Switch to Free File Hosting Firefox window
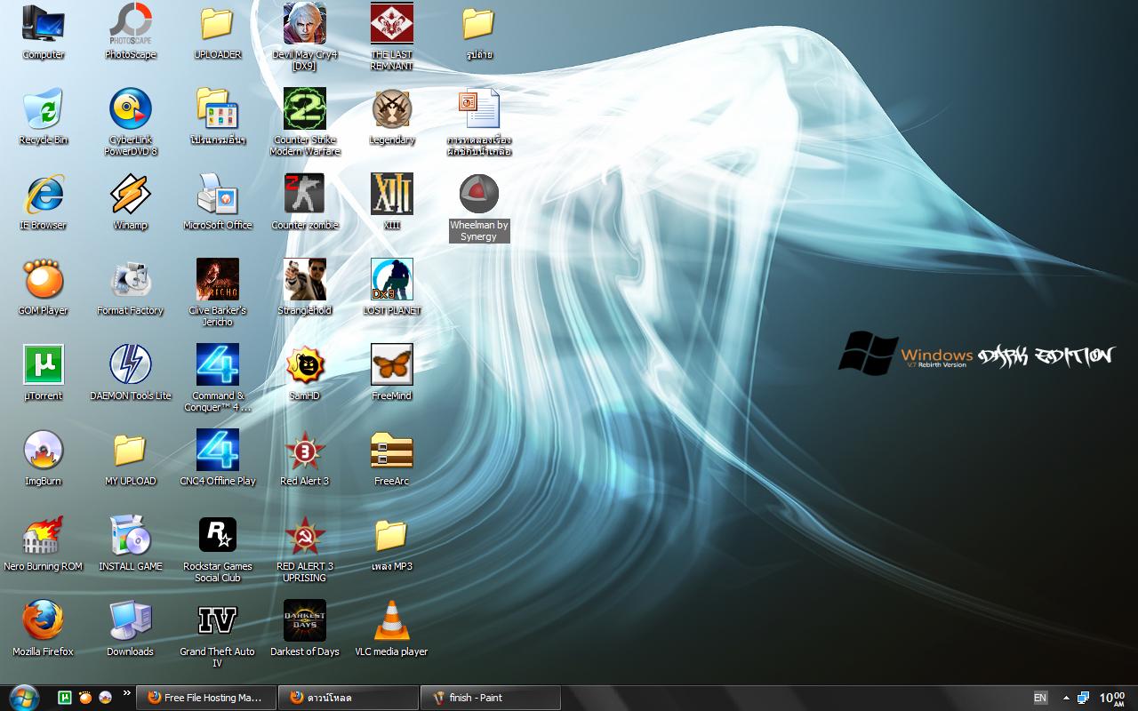The height and width of the screenshot is (711, 1138). 205,698
